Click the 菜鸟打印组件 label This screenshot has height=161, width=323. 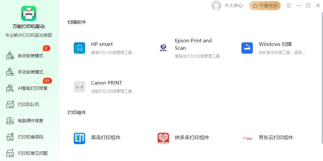click(106, 137)
